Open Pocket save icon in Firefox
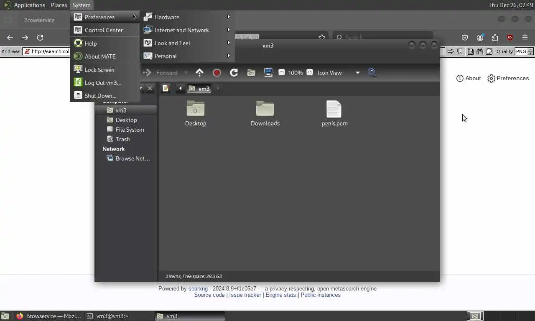Screen dimensions: 535x321 tap(465, 38)
